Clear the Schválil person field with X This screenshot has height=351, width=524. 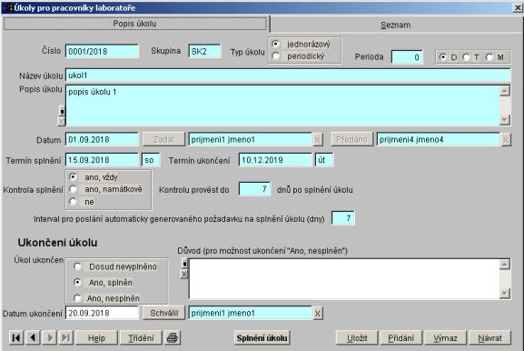[318, 314]
